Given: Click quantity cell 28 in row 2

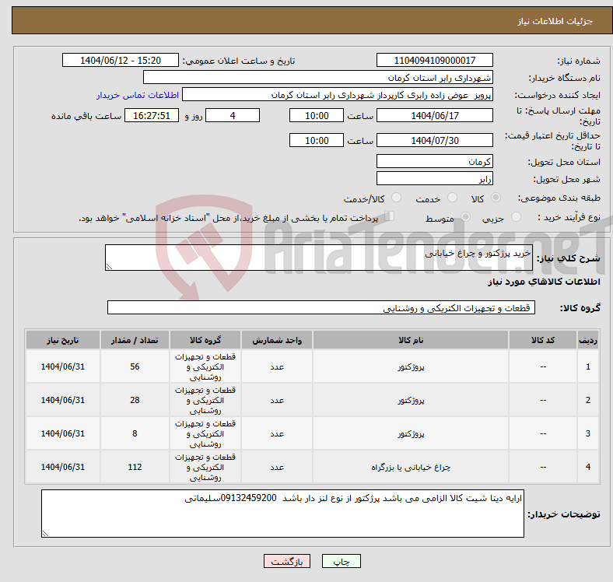Looking at the screenshot, I should pos(135,400).
